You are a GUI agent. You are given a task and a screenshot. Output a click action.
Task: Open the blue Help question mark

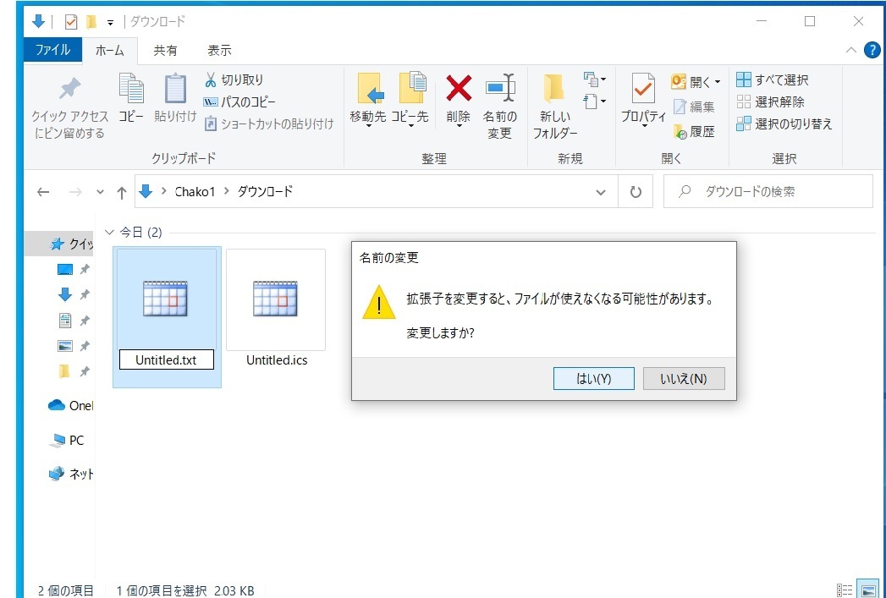click(872, 50)
